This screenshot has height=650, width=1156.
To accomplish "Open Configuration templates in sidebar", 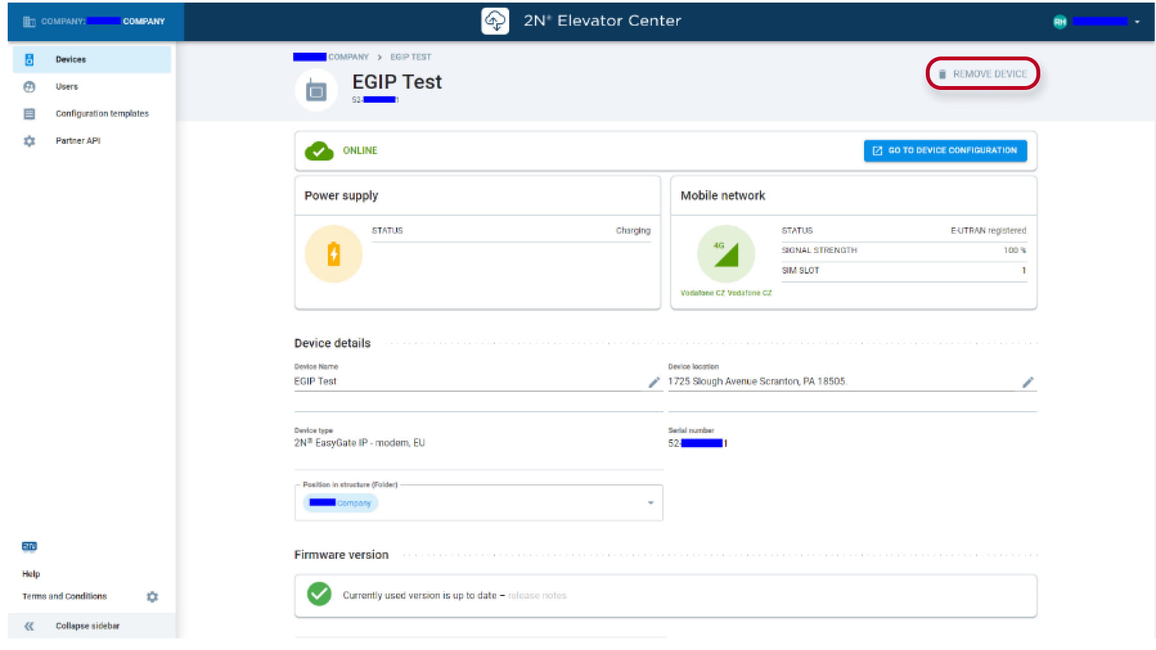I will [x=92, y=114].
